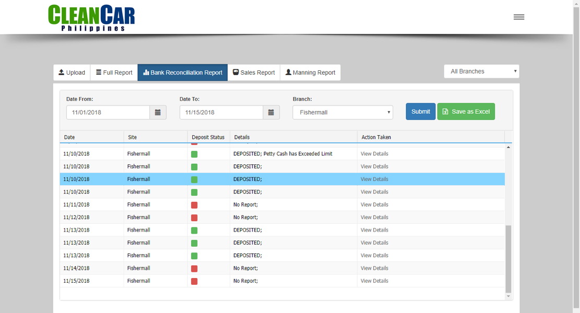Screen dimensions: 580x313
Task: Click the Upload tab's upload icon
Action: tap(61, 73)
